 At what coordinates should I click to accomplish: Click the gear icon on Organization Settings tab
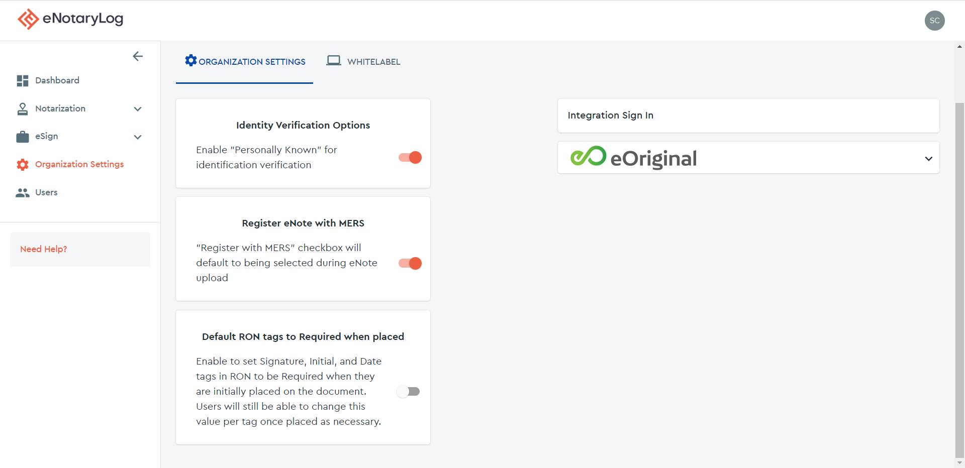pyautogui.click(x=191, y=60)
